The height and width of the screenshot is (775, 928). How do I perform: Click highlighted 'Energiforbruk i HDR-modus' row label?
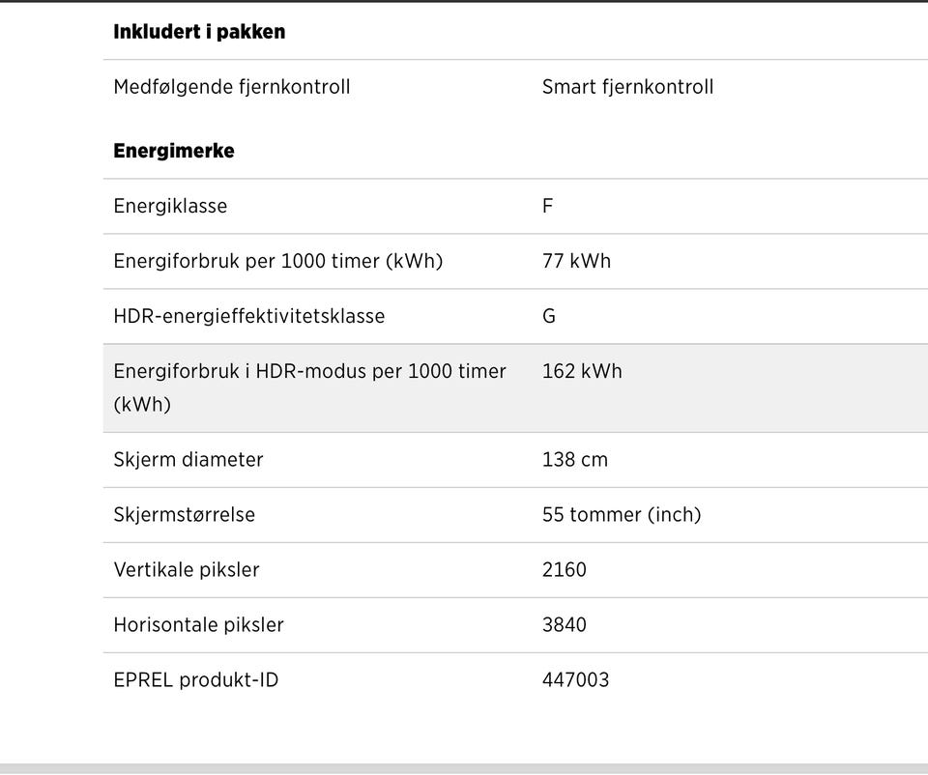309,387
